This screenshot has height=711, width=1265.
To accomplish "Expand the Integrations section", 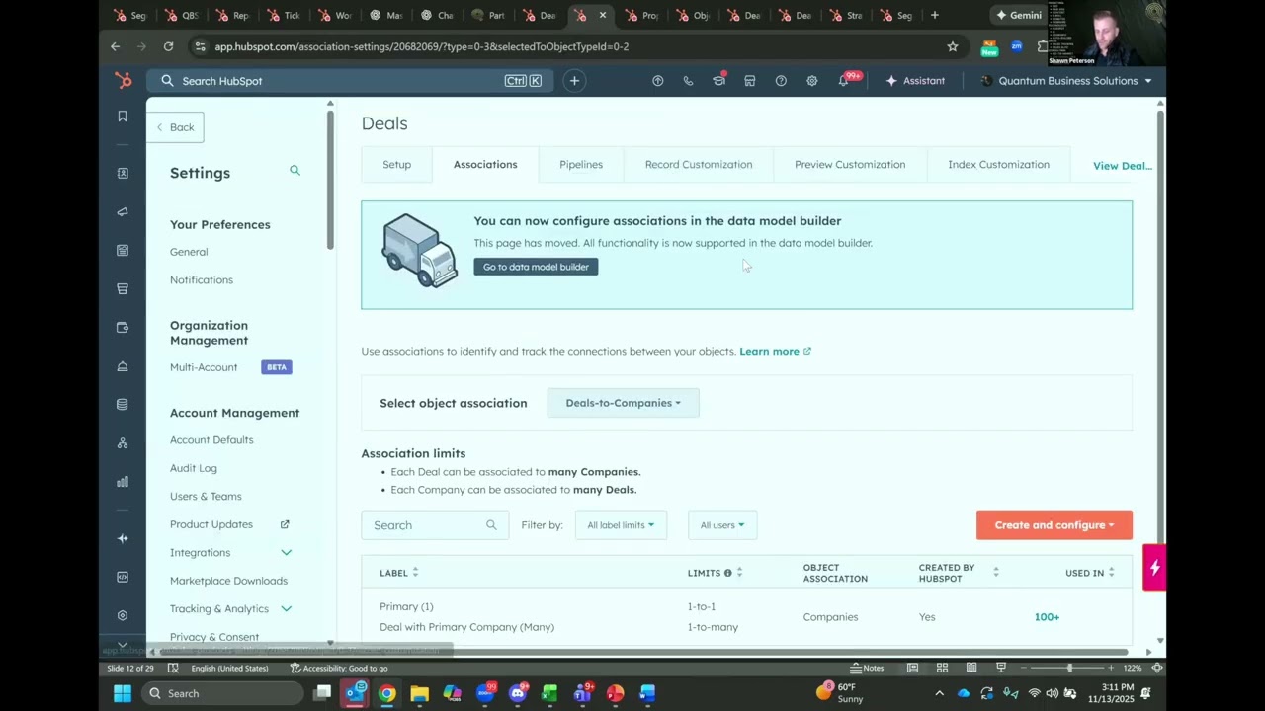I will pyautogui.click(x=286, y=553).
